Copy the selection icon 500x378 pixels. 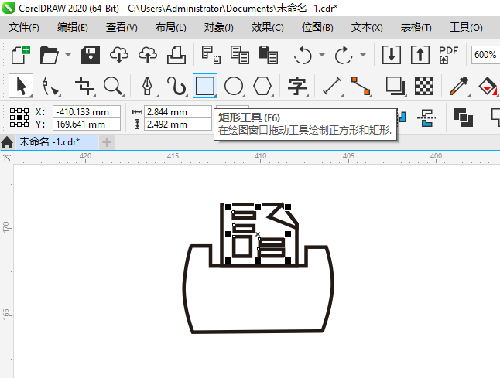point(239,55)
